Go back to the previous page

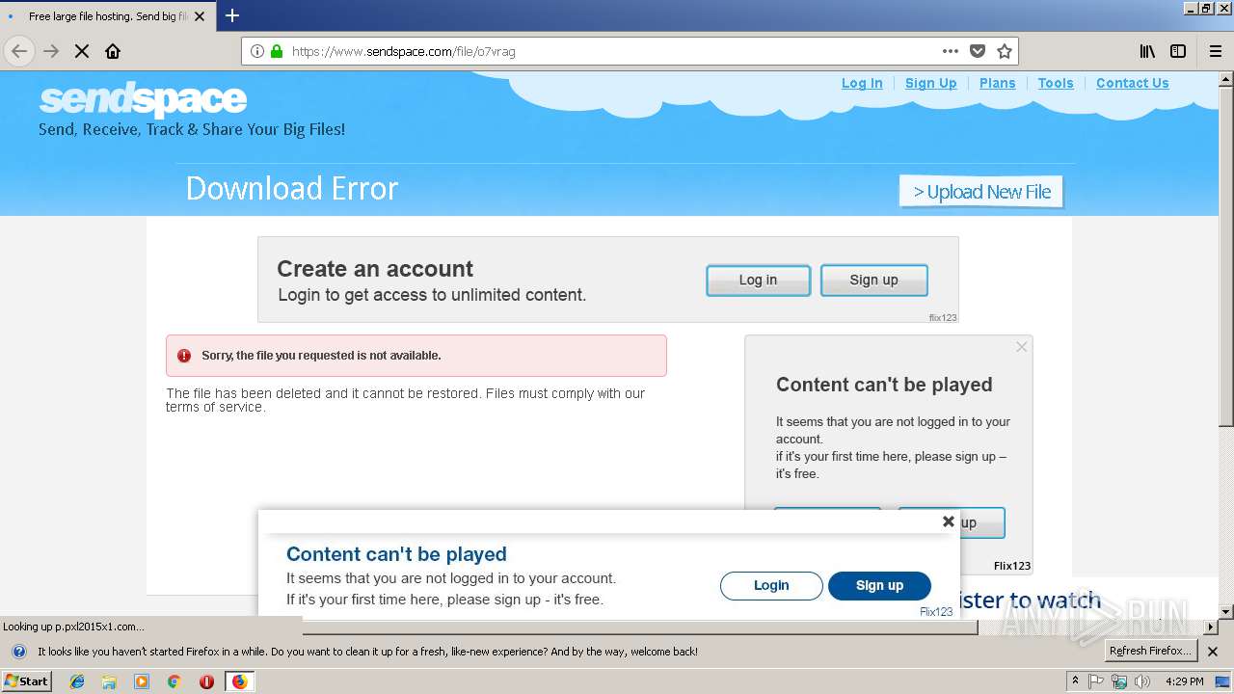coord(19,51)
